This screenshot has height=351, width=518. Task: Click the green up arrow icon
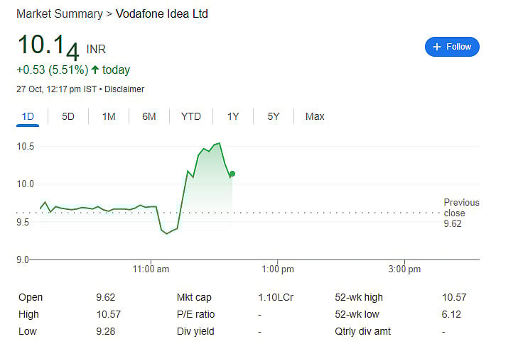95,69
